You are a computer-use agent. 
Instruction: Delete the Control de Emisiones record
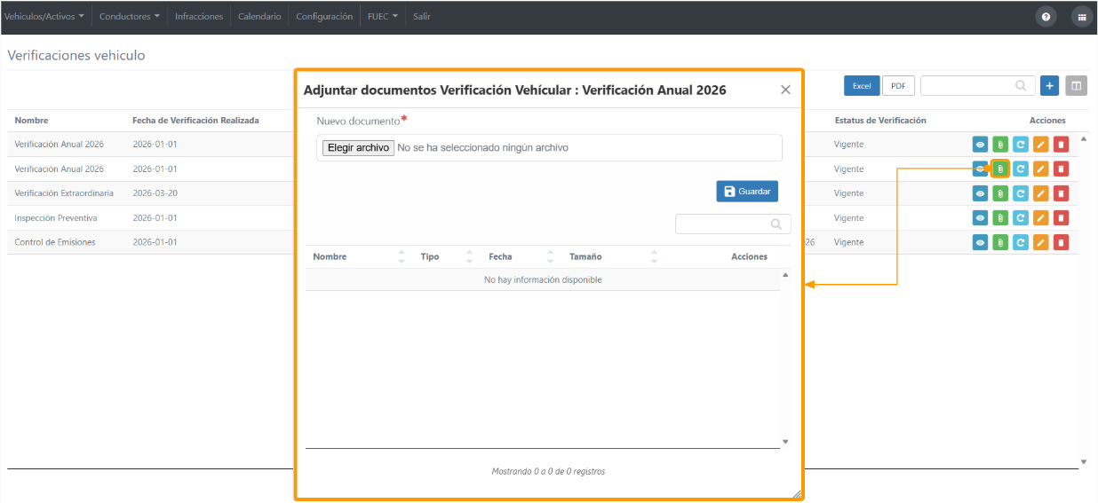[x=1061, y=242]
